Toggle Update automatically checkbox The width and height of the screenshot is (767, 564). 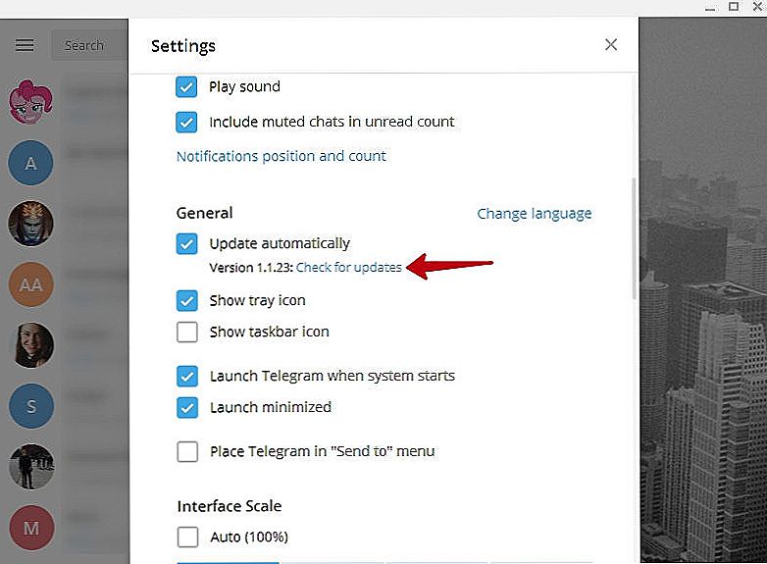187,243
